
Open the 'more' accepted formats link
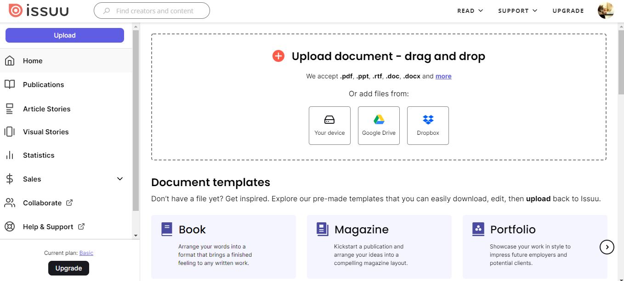(443, 76)
